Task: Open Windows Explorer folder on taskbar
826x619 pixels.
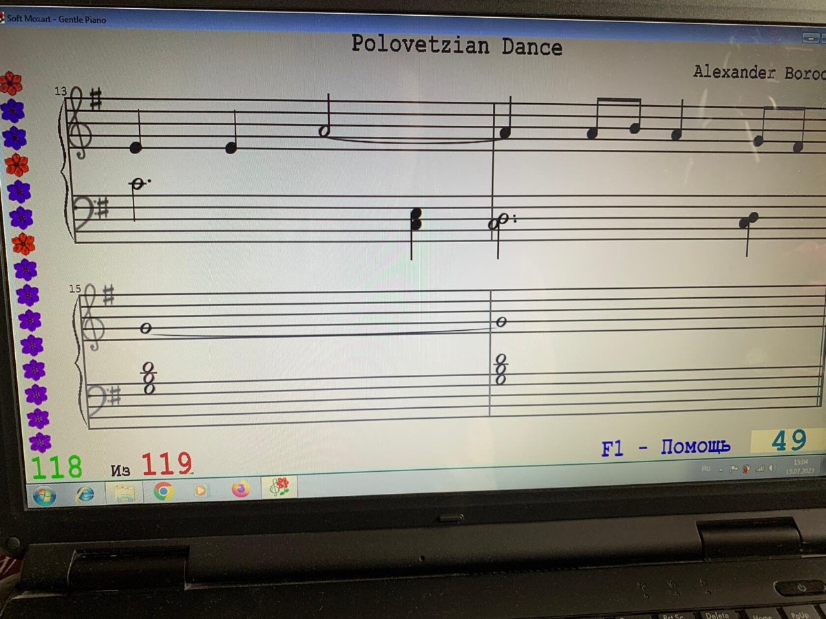Action: [x=124, y=492]
